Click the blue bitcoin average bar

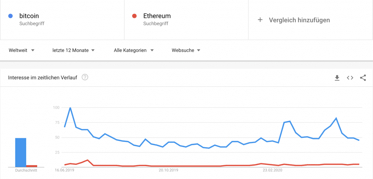(x=20, y=152)
